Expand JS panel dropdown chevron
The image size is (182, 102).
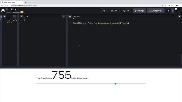(179, 16)
